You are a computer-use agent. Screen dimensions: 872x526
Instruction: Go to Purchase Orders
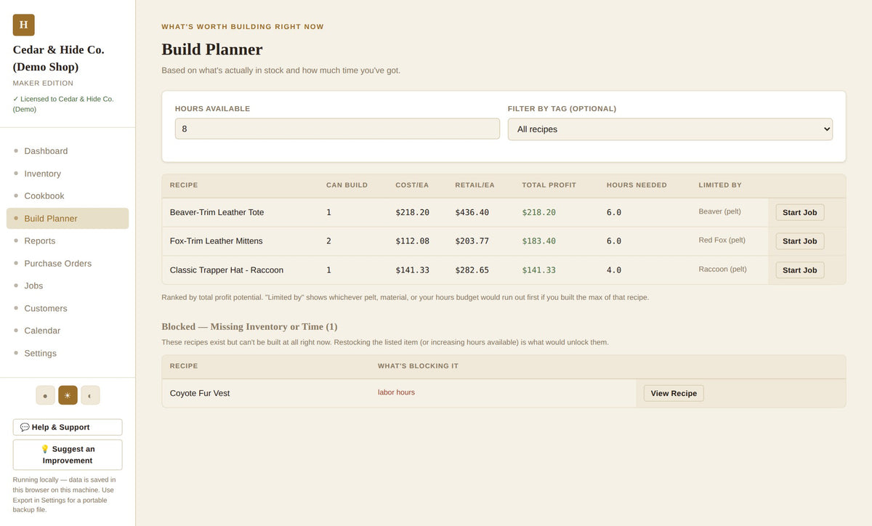point(68,264)
